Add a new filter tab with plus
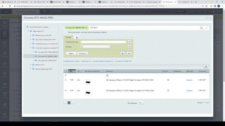Image resolution: width=225 pixels, height=126 pixels. [x=77, y=37]
